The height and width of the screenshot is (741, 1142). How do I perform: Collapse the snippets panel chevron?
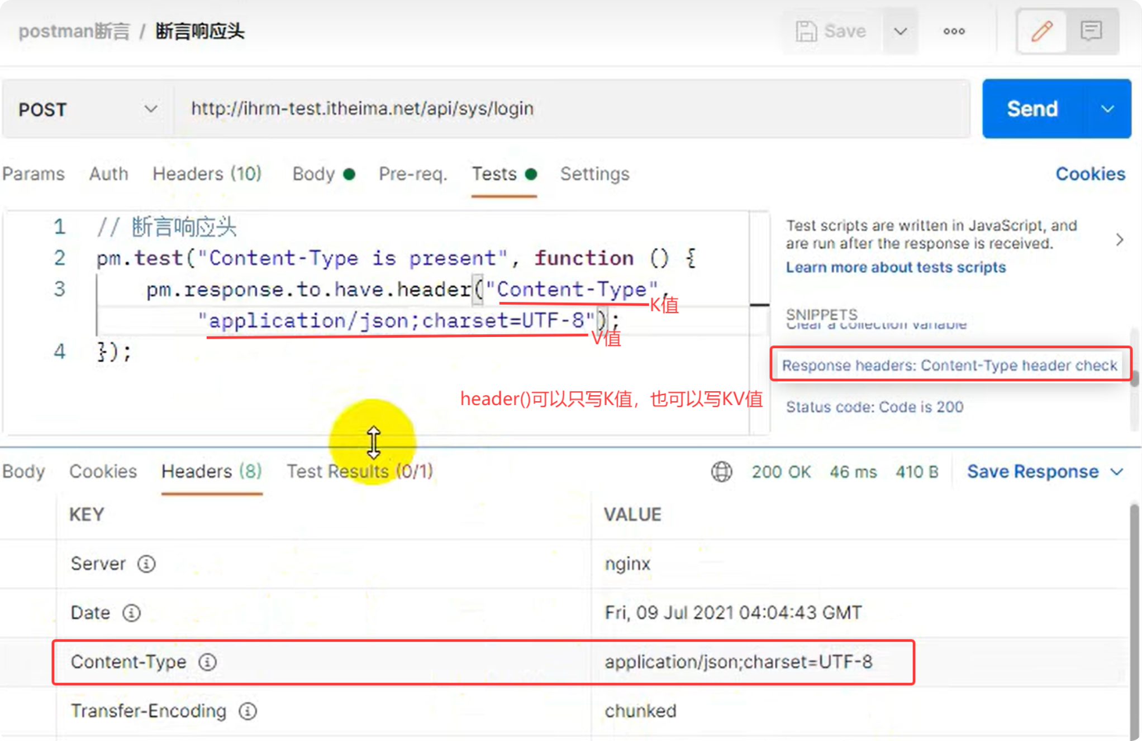[x=1119, y=240]
